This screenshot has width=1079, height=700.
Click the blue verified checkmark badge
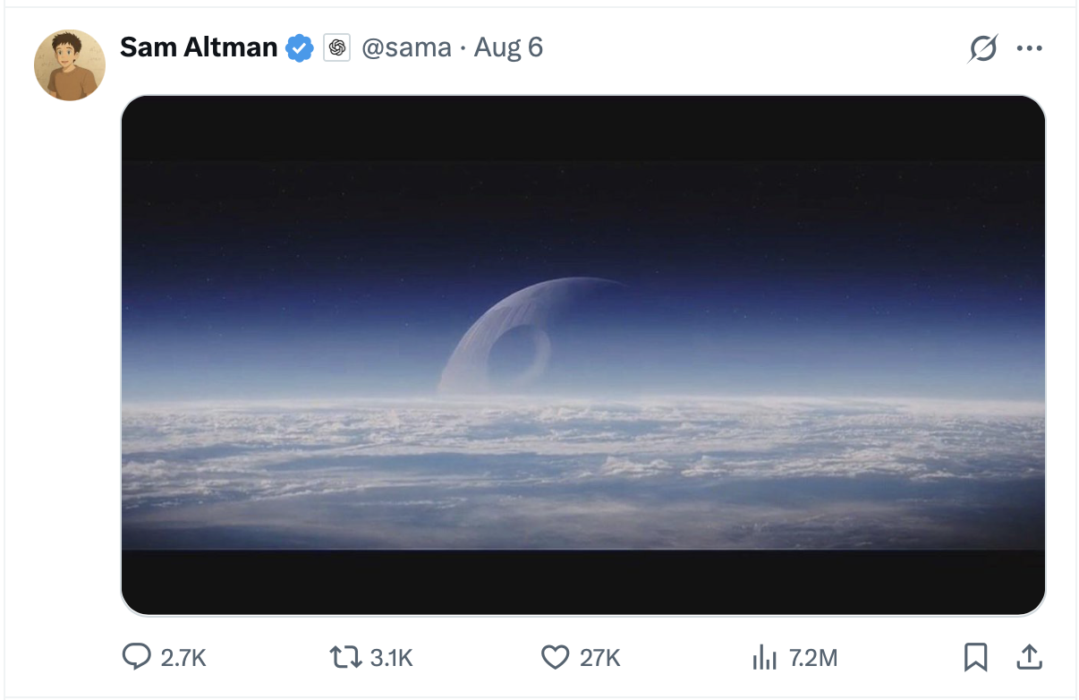click(299, 47)
